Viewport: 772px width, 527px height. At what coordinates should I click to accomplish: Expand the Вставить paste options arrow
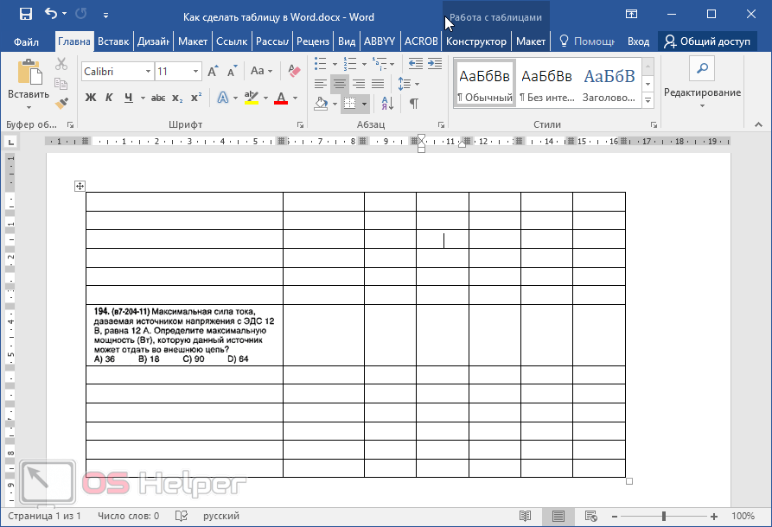(29, 108)
